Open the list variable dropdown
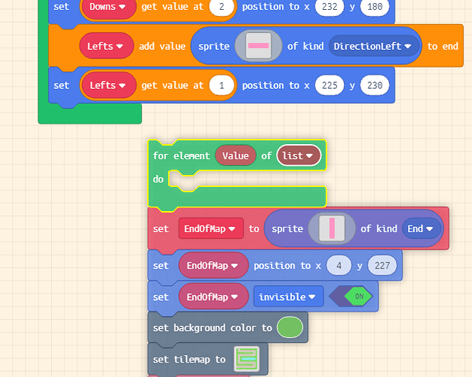Image resolution: width=472 pixels, height=377 pixels. click(x=299, y=155)
